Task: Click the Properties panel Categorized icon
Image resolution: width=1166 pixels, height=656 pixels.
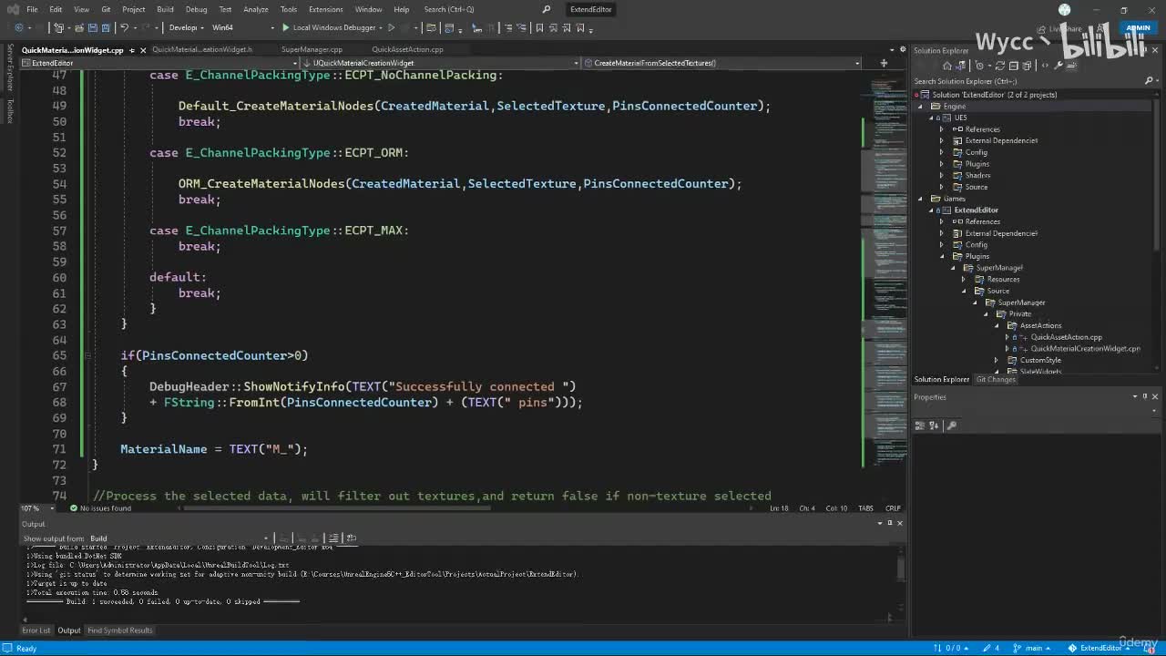Action: 920,425
